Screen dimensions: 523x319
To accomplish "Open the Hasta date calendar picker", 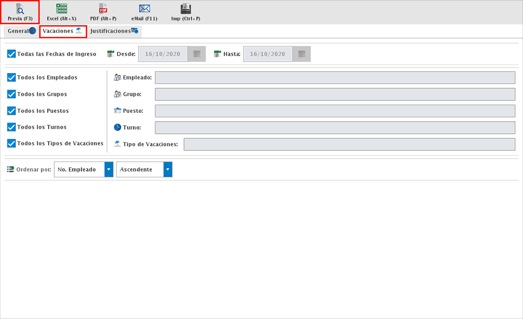I will (302, 54).
